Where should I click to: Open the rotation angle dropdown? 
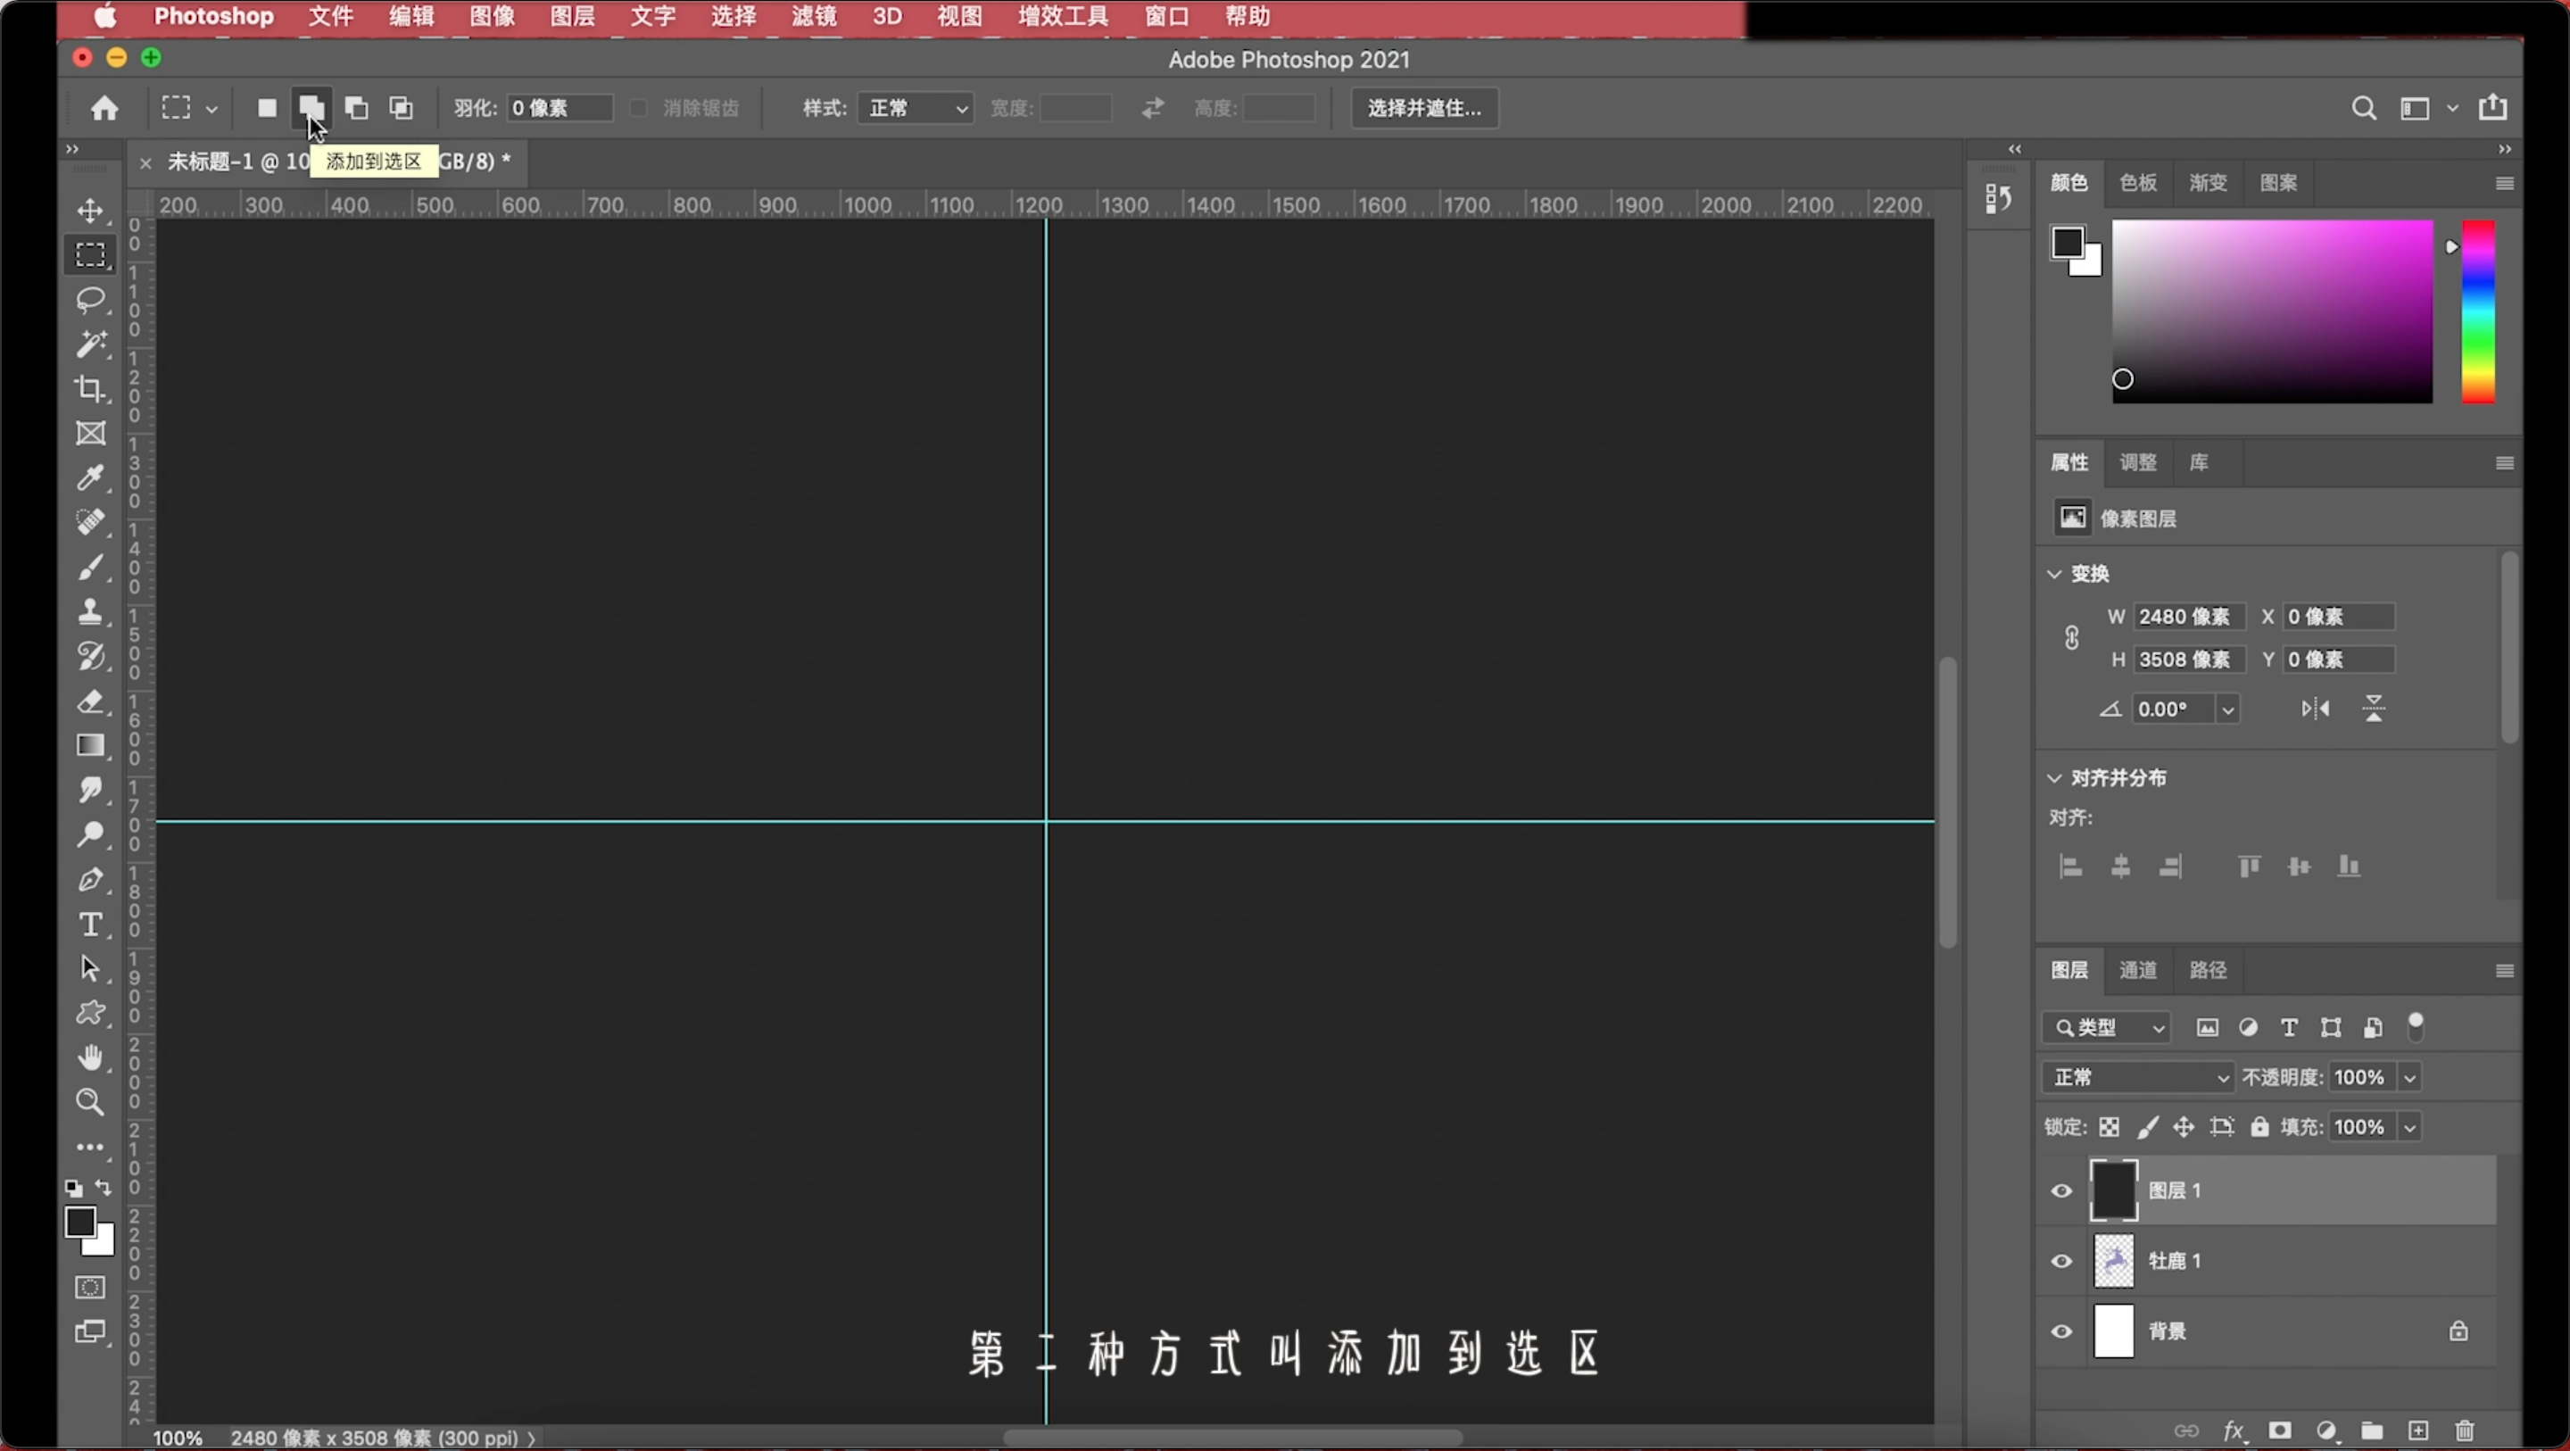coord(2228,709)
